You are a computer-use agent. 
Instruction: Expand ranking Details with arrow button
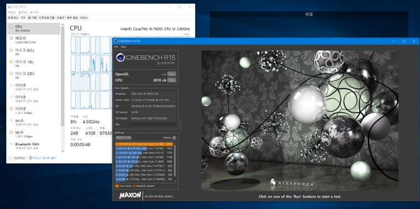[x=175, y=138]
